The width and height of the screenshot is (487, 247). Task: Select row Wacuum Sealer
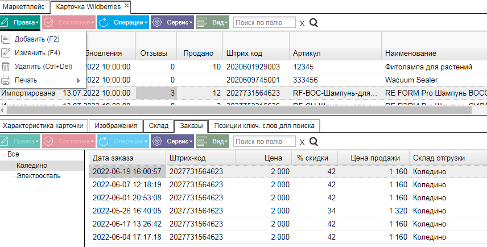tap(411, 80)
